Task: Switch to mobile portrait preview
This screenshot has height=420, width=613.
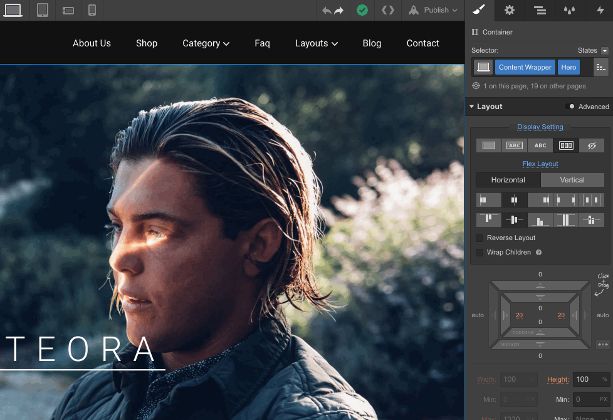Action: 92,10
